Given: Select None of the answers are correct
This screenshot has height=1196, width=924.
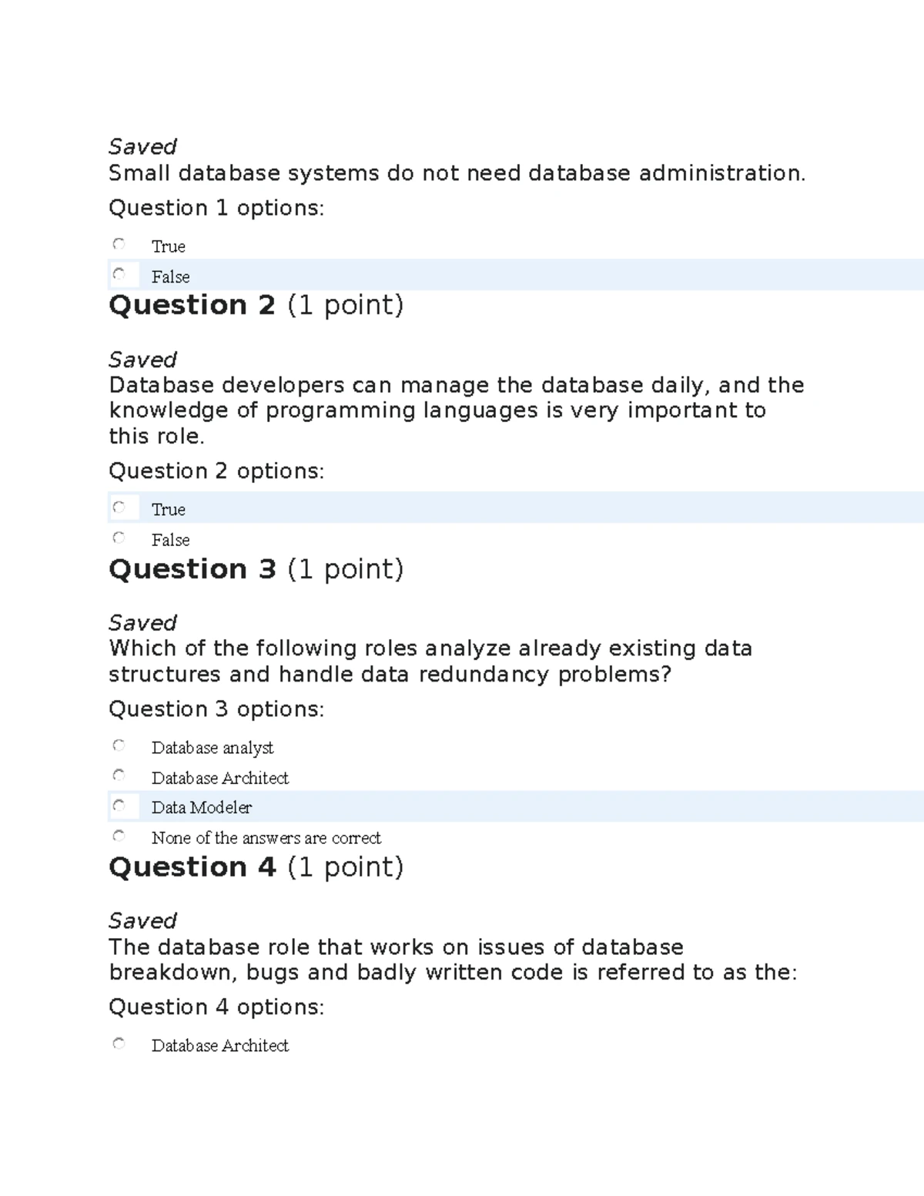Looking at the screenshot, I should 119,836.
